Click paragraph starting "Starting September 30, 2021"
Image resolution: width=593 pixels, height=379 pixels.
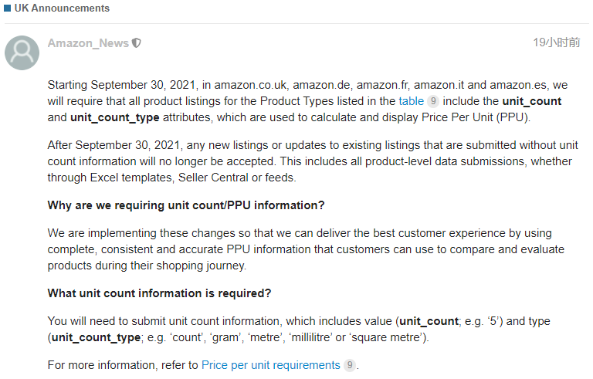pos(307,101)
